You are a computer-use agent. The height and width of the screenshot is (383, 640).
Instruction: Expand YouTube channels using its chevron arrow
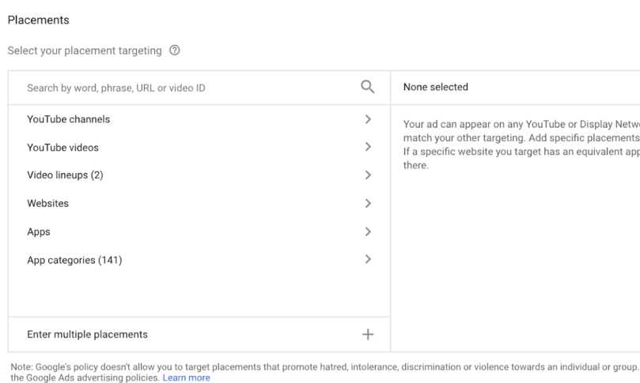368,119
